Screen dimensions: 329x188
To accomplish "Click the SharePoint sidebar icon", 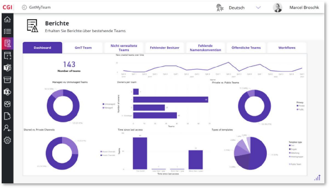I will pyautogui.click(x=7, y=92).
